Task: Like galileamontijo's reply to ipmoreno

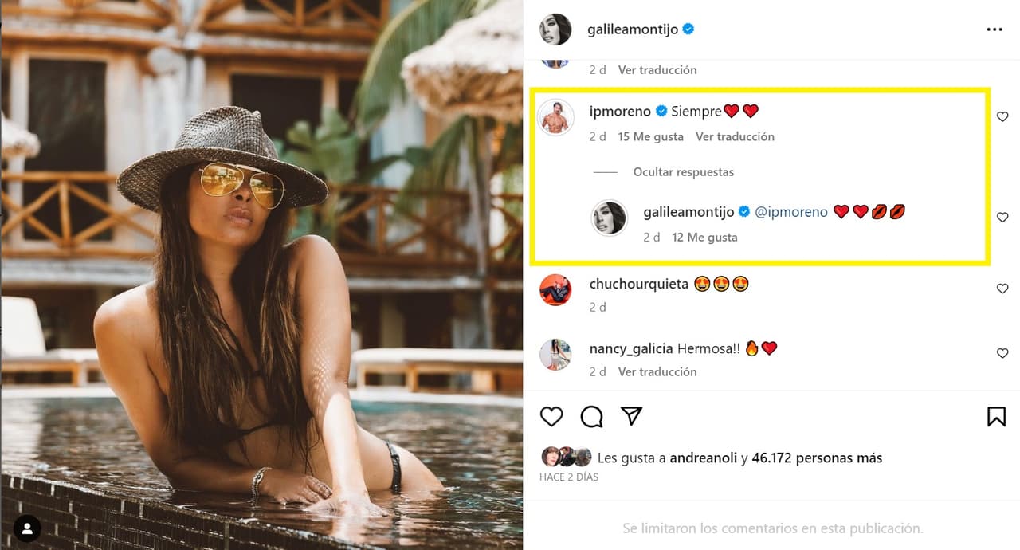Action: pyautogui.click(x=1002, y=217)
